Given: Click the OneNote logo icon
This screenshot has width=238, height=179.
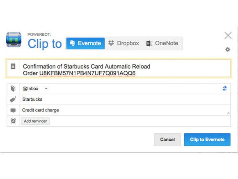Looking at the screenshot, I should pos(149,43).
